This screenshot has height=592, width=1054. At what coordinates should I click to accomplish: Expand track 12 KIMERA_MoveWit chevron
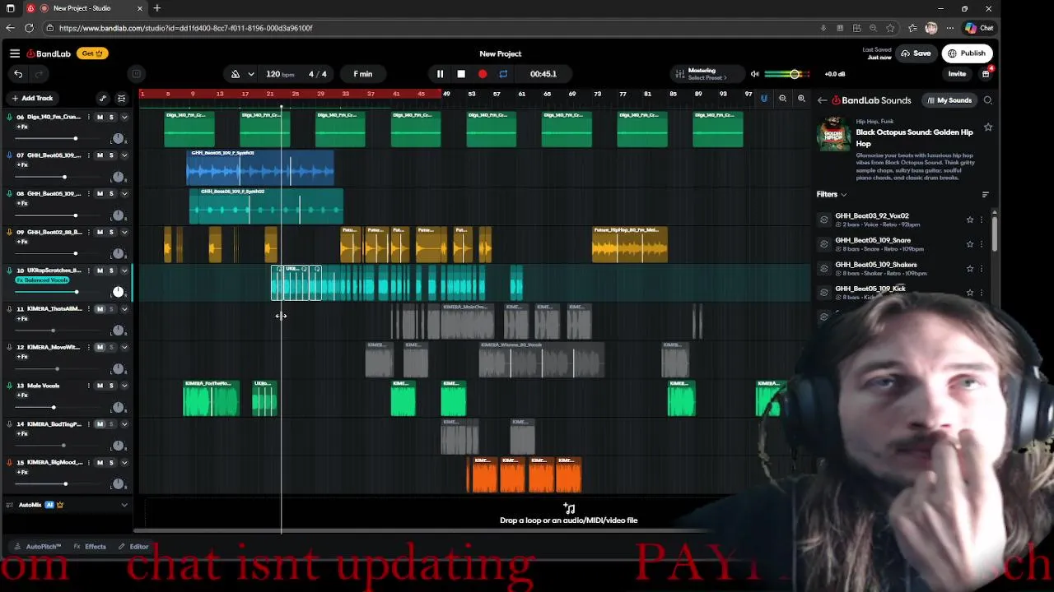point(124,347)
